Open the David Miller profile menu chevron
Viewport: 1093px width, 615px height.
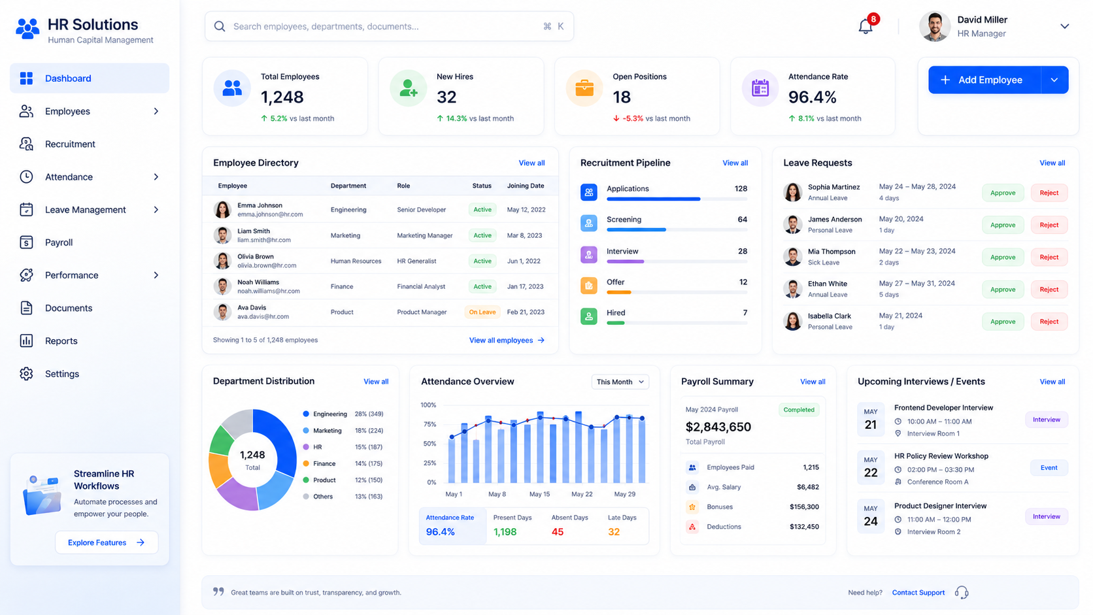(x=1064, y=26)
